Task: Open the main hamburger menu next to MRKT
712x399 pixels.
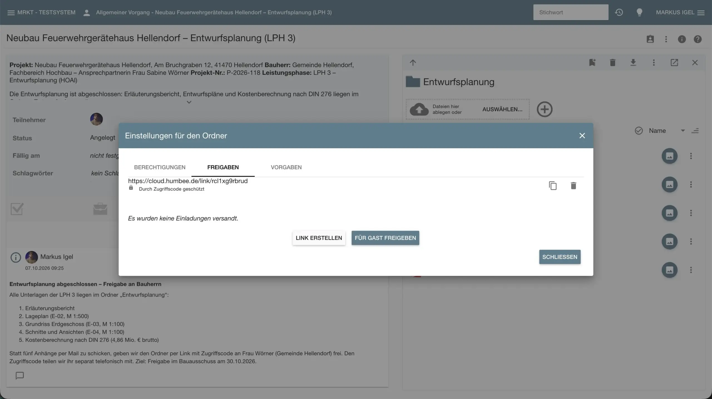Action: click(11, 13)
